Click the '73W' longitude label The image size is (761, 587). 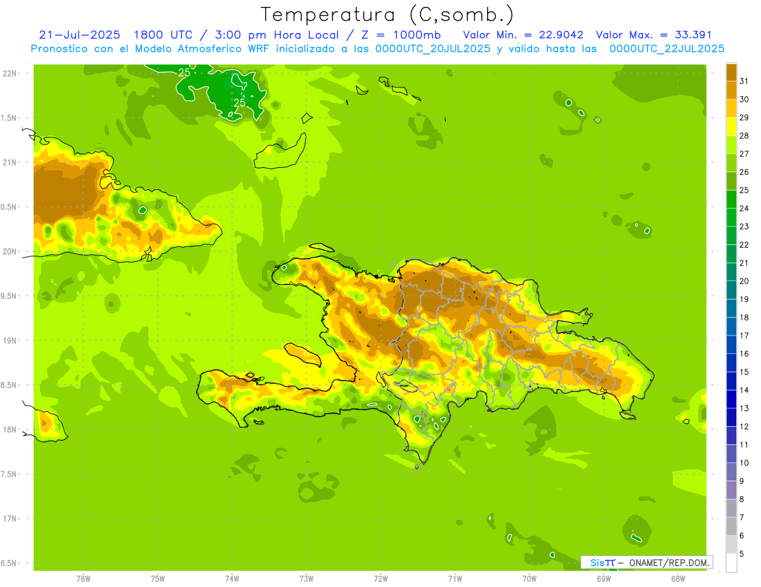(x=306, y=579)
